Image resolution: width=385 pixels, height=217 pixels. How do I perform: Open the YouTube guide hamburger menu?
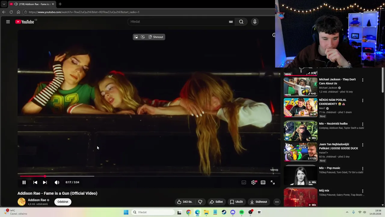point(8,22)
